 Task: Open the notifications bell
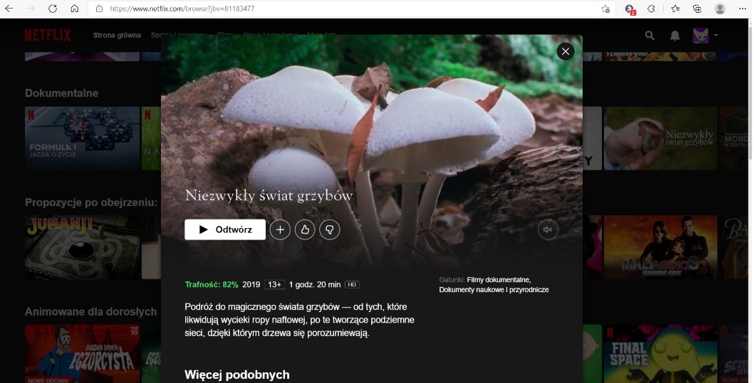click(x=675, y=36)
